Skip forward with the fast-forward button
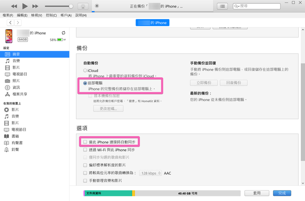This screenshot has width=305, height=201. point(35,6)
